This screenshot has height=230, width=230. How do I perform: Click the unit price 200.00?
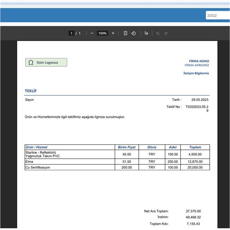point(127,168)
